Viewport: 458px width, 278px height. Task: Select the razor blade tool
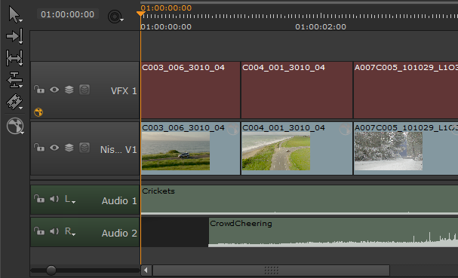(14, 102)
